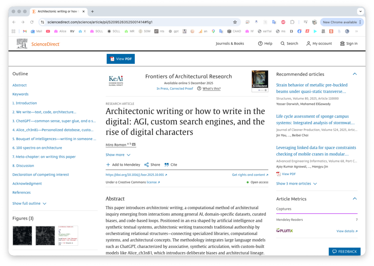Open the article DOI link
374x266 pixels.
click(x=136, y=175)
